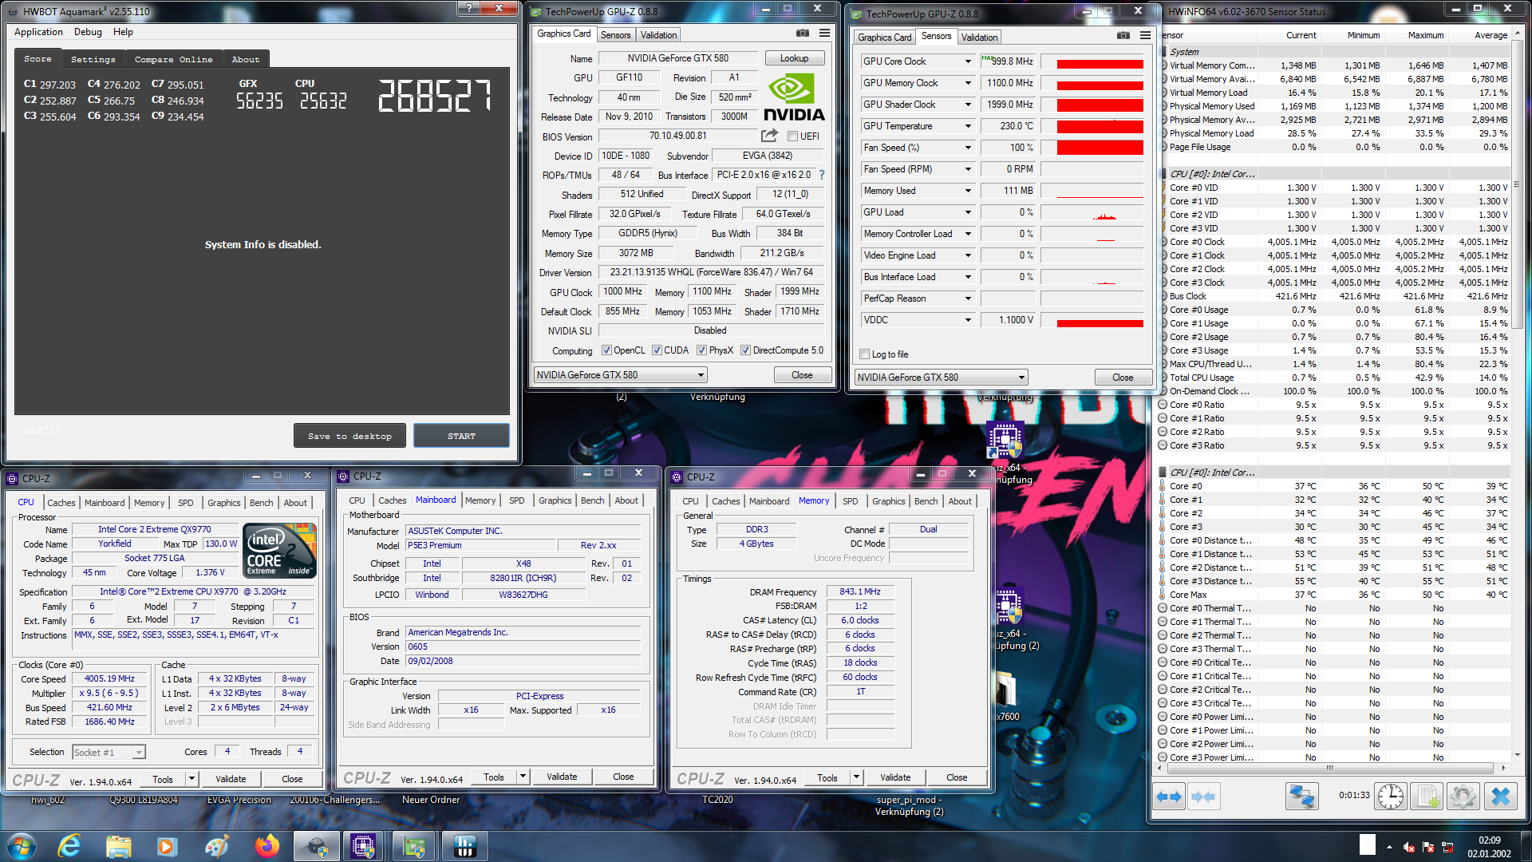1532x862 pixels.
Task: Open Tools dropdown arrow in CPU-Z Mainboard window
Action: pos(523,777)
